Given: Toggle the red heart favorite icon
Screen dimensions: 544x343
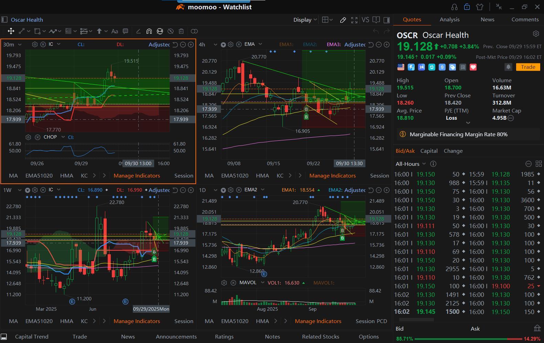Looking at the screenshot, I should [x=473, y=67].
